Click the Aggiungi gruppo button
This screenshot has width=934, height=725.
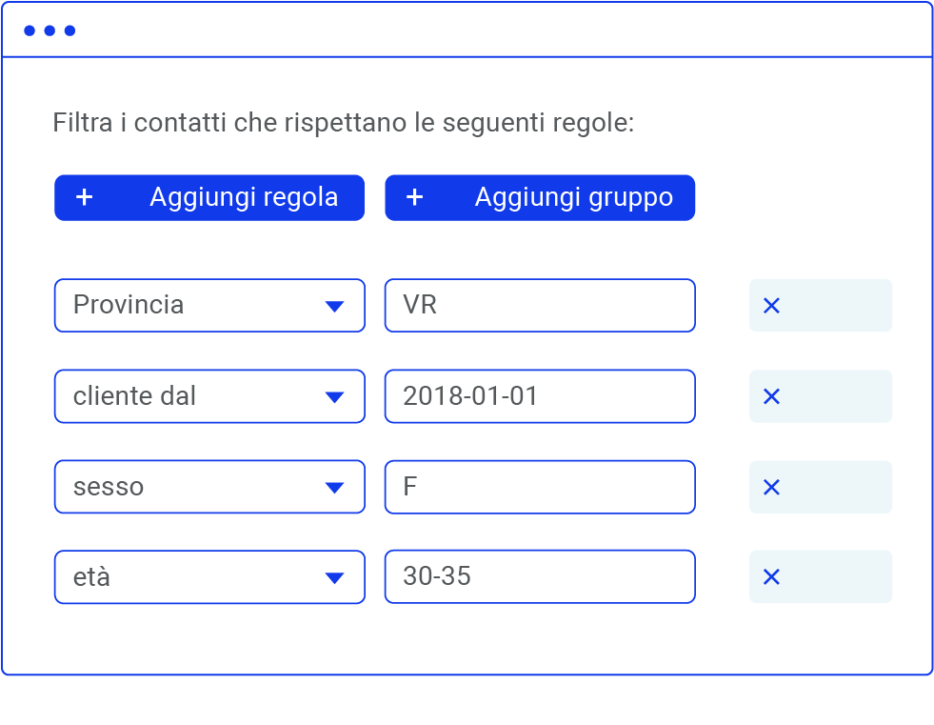pyautogui.click(x=540, y=197)
